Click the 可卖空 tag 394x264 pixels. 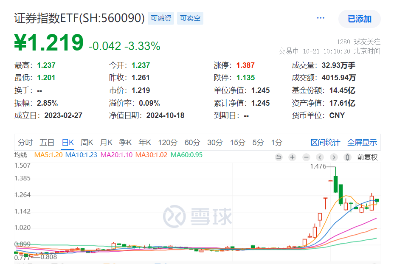190,18
